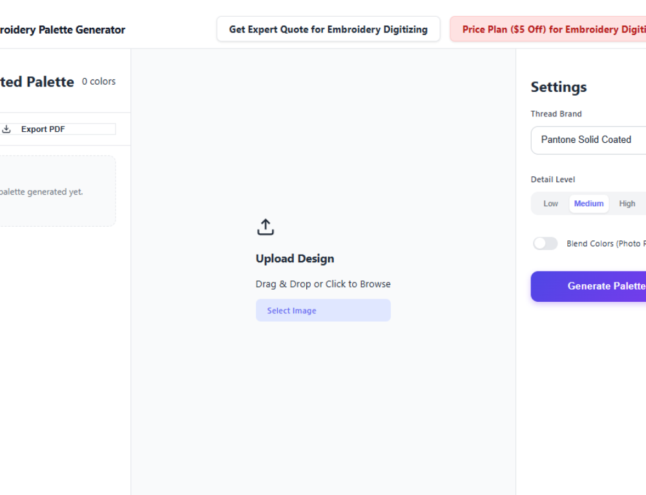Select High detail level
This screenshot has height=495, width=646.
point(627,203)
